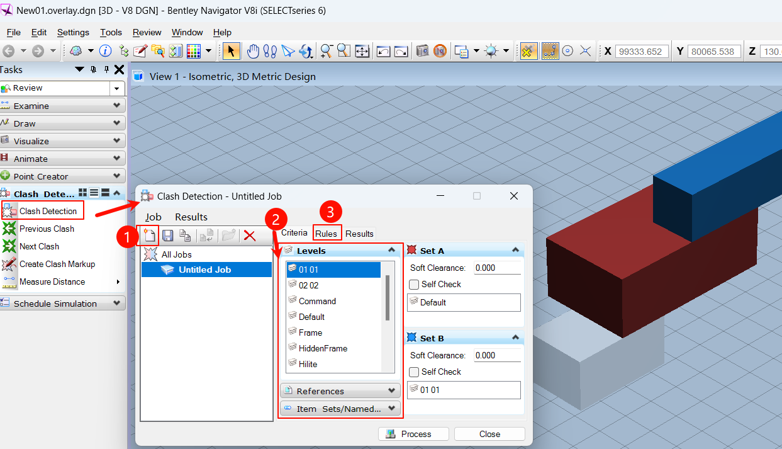The width and height of the screenshot is (782, 449).
Task: Enable Self Check under Set B
Action: click(414, 372)
